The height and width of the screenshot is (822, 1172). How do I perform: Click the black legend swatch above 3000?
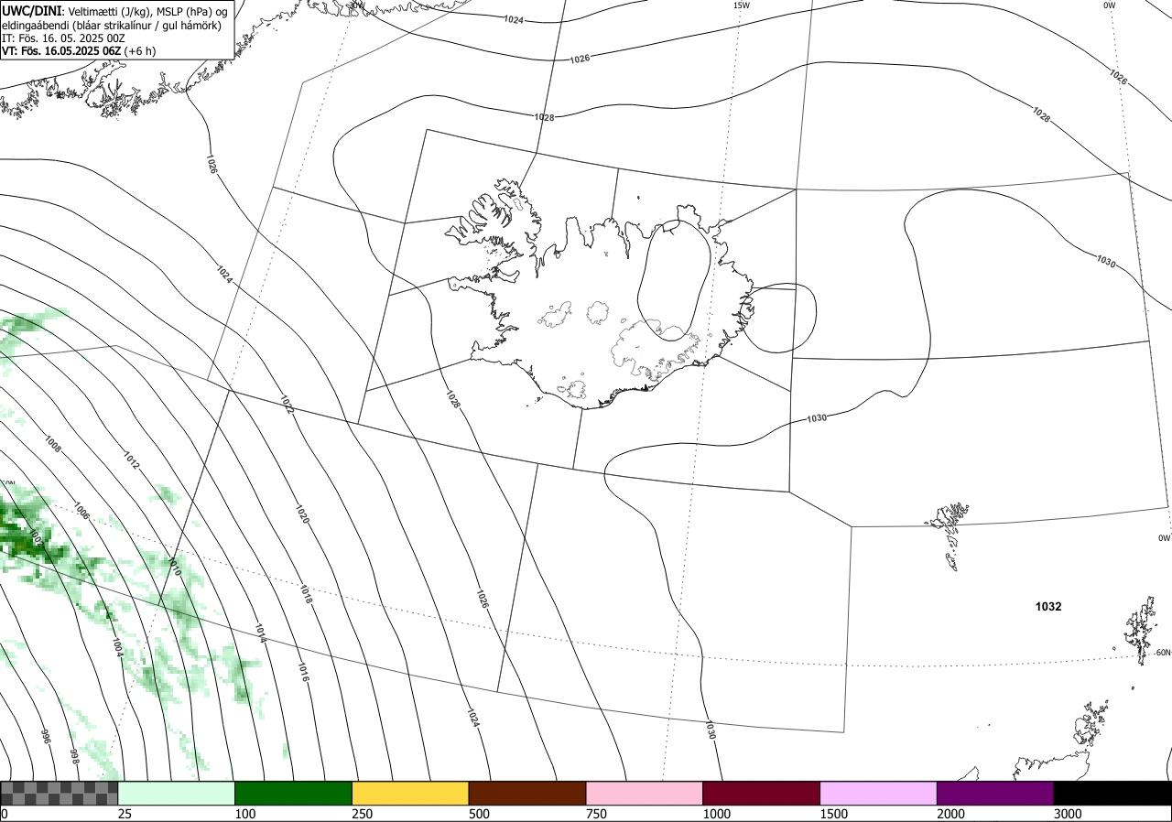pyautogui.click(x=1112, y=793)
